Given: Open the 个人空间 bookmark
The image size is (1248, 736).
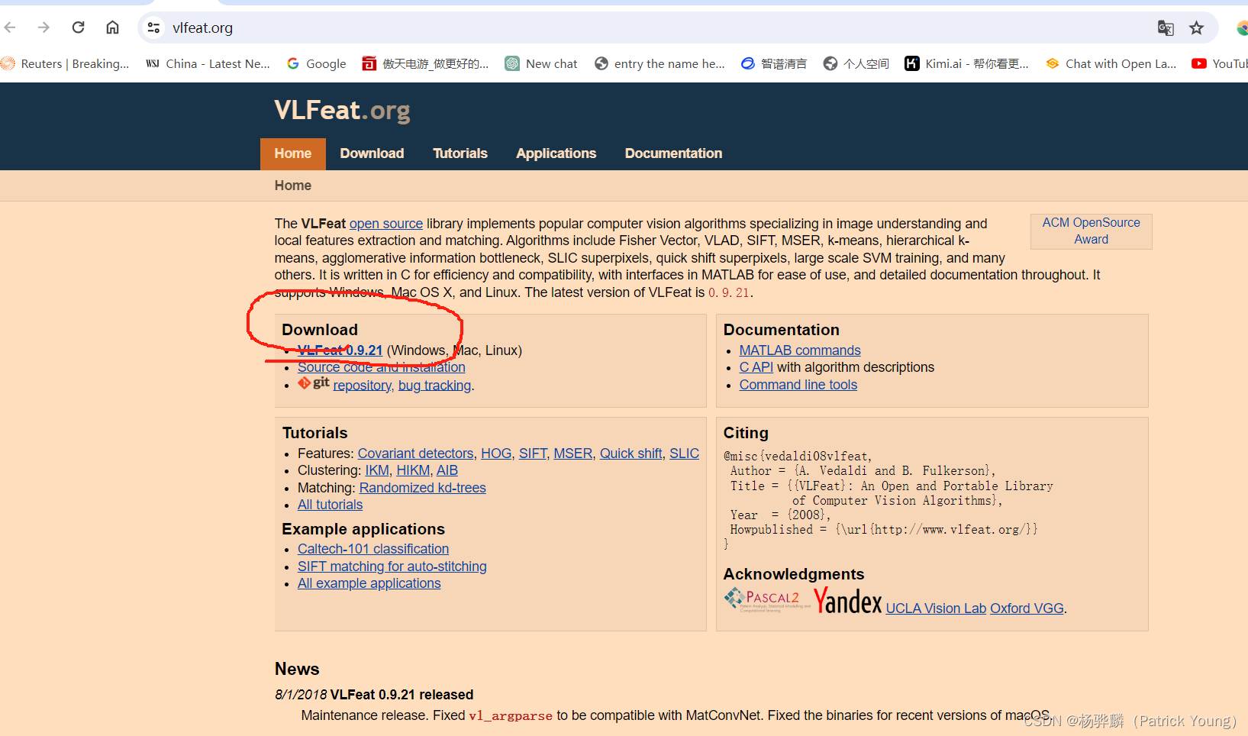Looking at the screenshot, I should point(856,63).
